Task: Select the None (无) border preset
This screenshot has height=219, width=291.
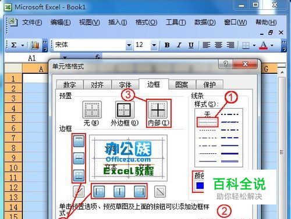Action: pyautogui.click(x=92, y=110)
